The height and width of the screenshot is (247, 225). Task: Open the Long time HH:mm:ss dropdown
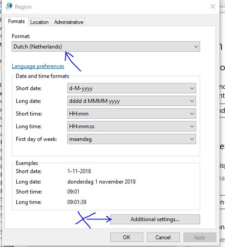[131, 126]
